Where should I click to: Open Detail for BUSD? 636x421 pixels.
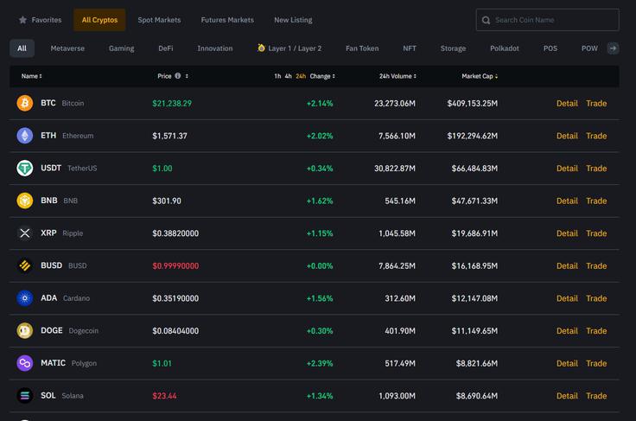pos(567,265)
